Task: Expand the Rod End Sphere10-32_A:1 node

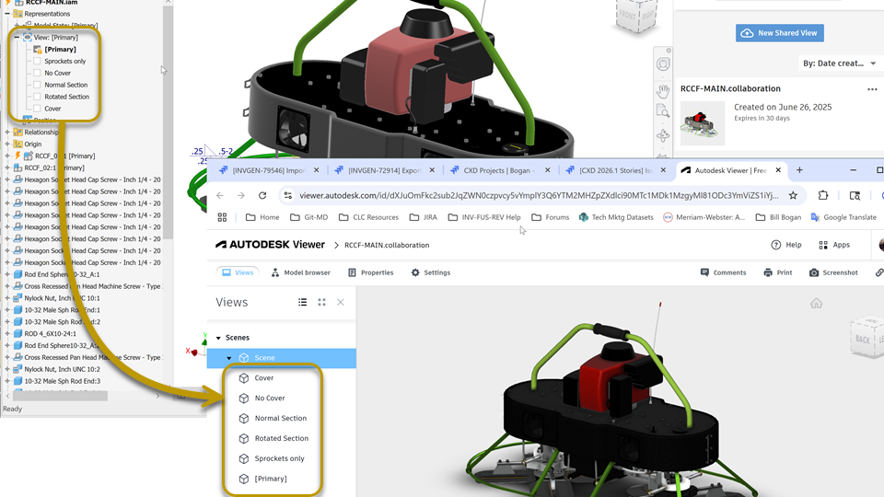Action: click(7, 274)
